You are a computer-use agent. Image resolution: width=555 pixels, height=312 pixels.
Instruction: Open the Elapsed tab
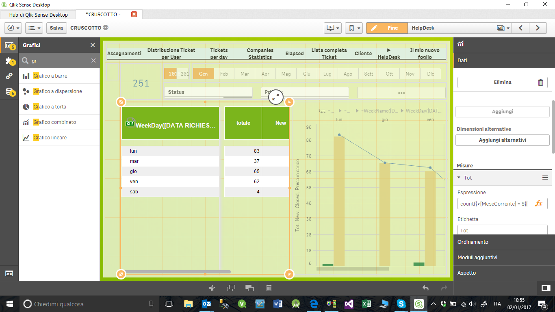(295, 54)
